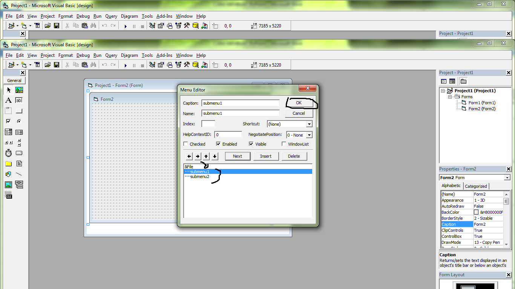Viewport: 515px width, 289px height.
Task: Uncheck the Enabled checkbox in Menu Editor
Action: (218, 144)
